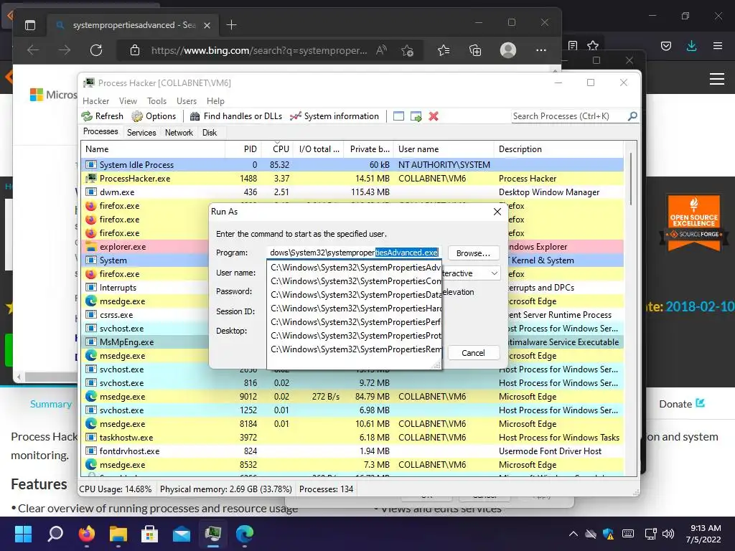Select the csrss.exe process
735x551 pixels.
coord(146,315)
